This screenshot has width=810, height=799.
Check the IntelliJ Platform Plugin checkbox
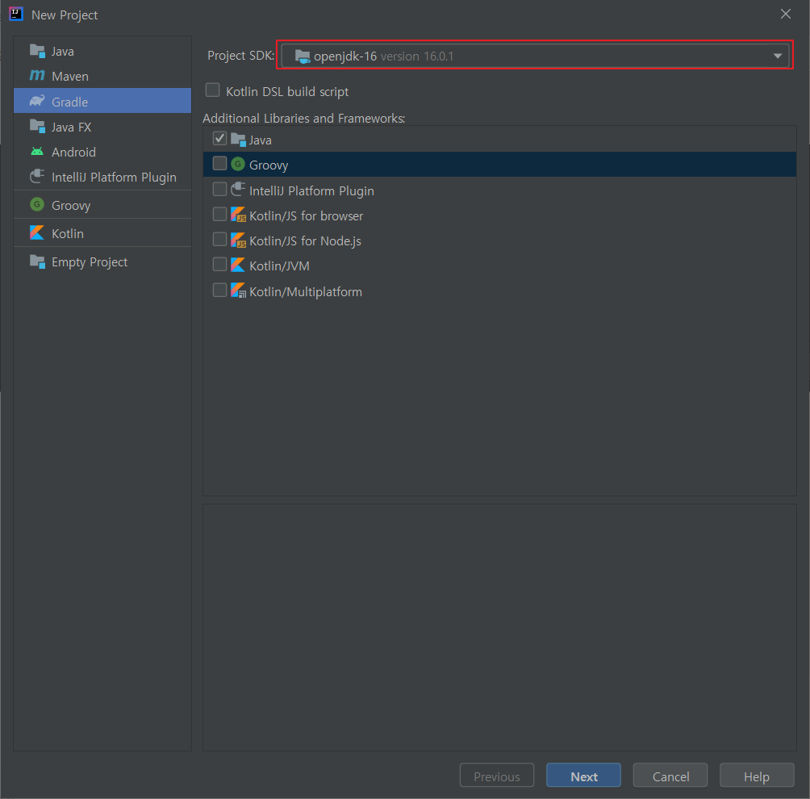[220, 189]
